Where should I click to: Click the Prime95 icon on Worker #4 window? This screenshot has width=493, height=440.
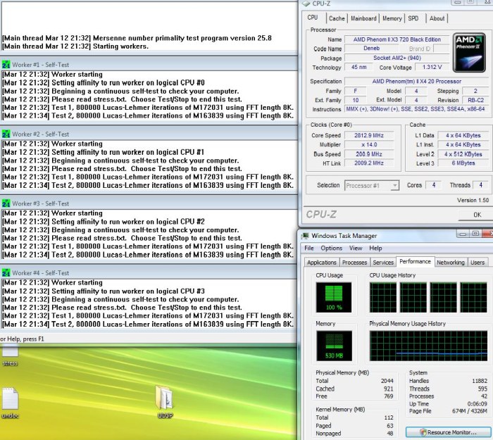click(6, 273)
